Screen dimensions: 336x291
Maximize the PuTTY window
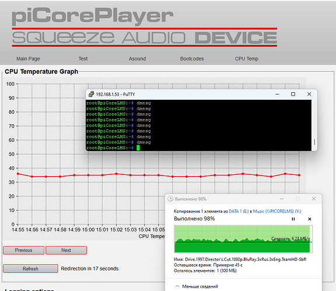[293, 94]
